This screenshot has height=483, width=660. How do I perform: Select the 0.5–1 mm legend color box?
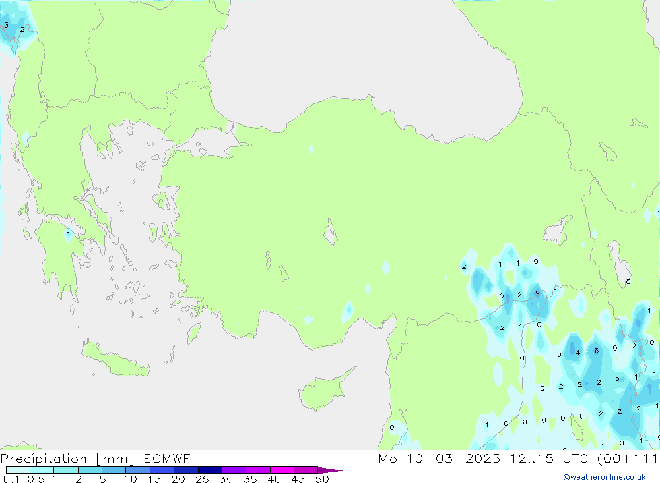[42, 470]
